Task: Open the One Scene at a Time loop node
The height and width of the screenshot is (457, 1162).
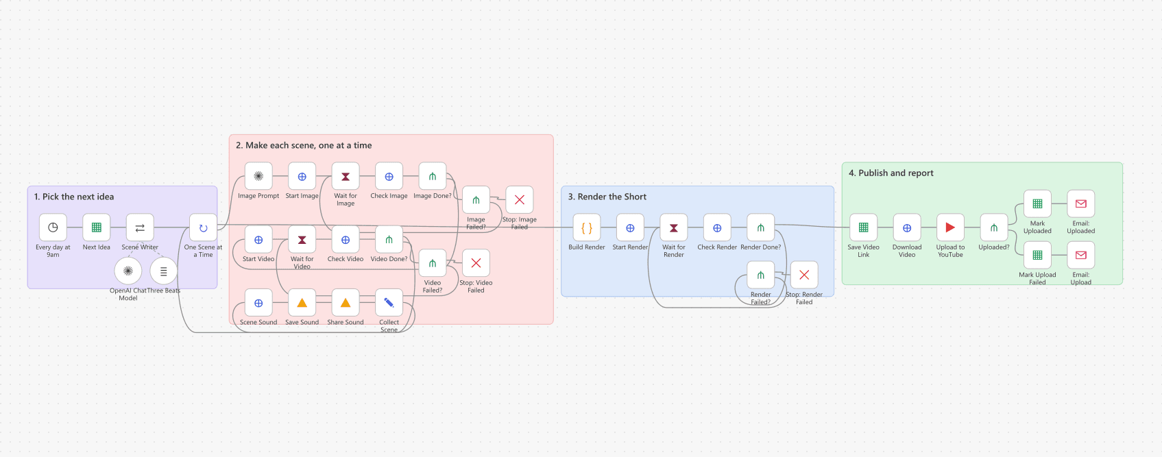Action: [203, 227]
